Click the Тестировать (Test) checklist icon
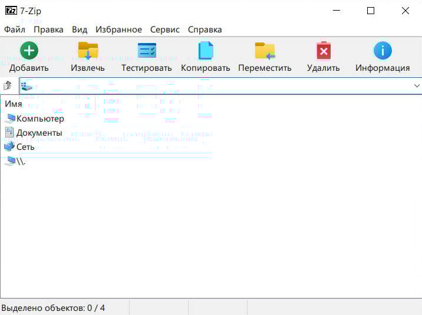The height and width of the screenshot is (315, 422). (x=147, y=50)
